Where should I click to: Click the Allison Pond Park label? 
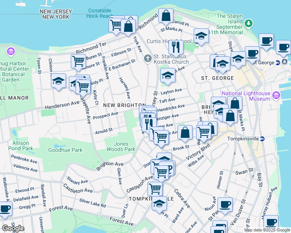coord(21,146)
